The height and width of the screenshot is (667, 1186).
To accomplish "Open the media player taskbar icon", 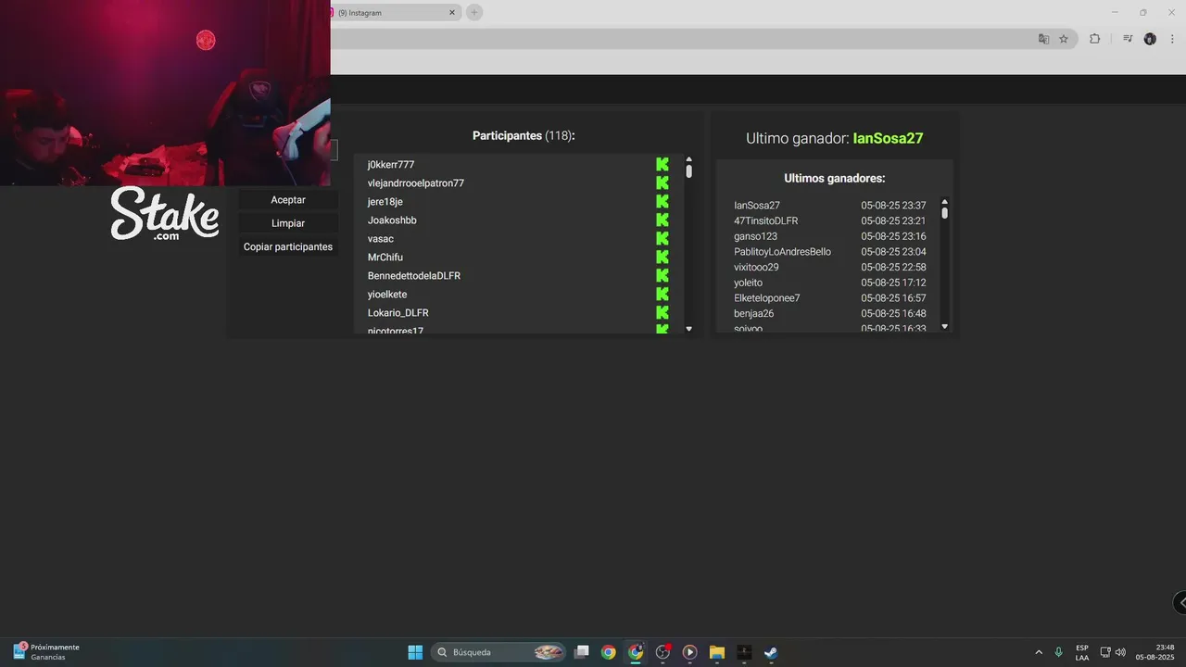I will 689,652.
